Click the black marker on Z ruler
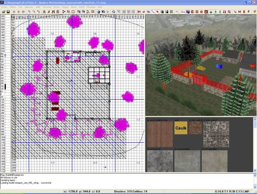 click(5, 87)
